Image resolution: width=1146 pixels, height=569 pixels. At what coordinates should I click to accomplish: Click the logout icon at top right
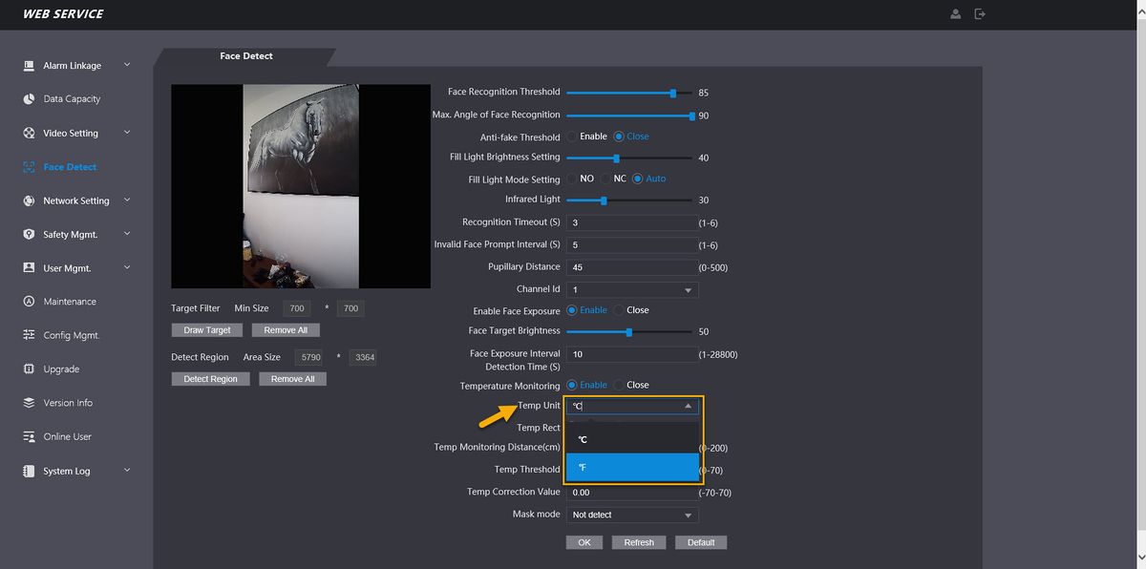980,14
